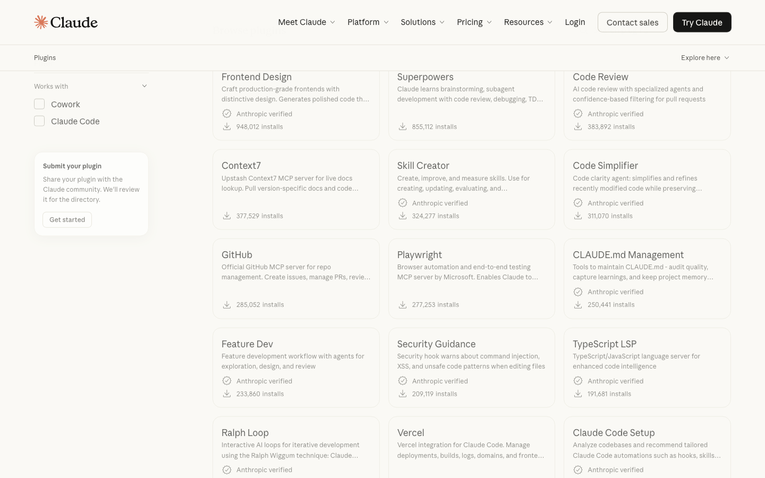The height and width of the screenshot is (478, 765).
Task: Follow the Login link
Action: point(575,22)
